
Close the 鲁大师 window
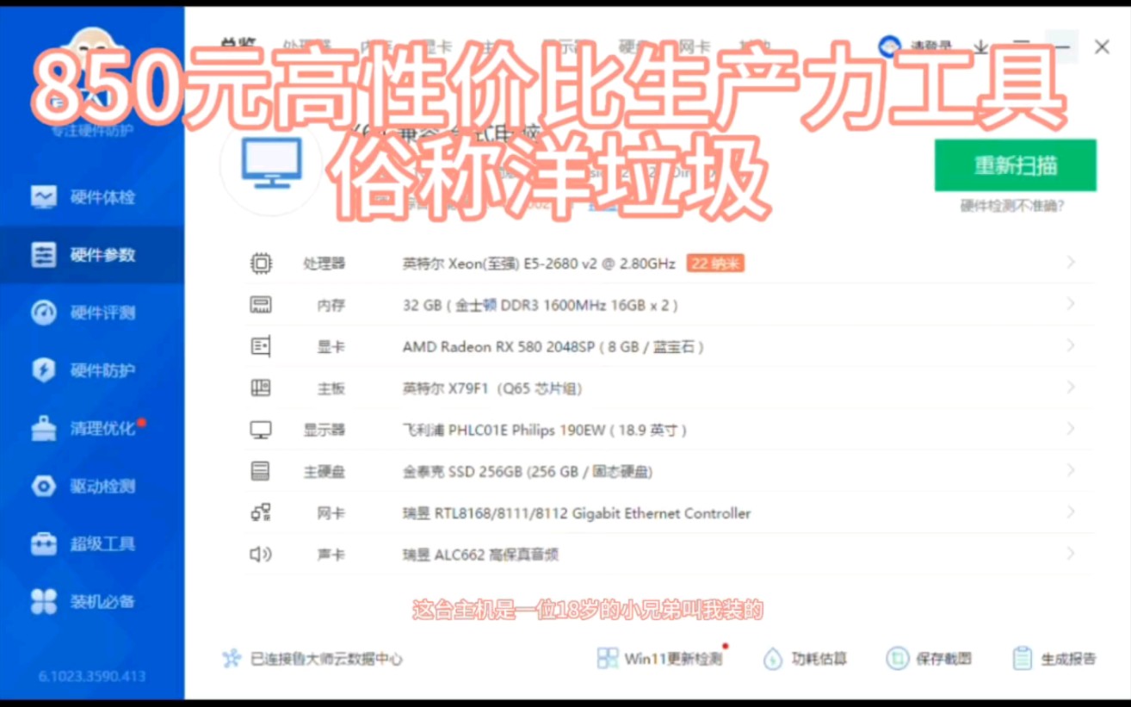(x=1102, y=47)
